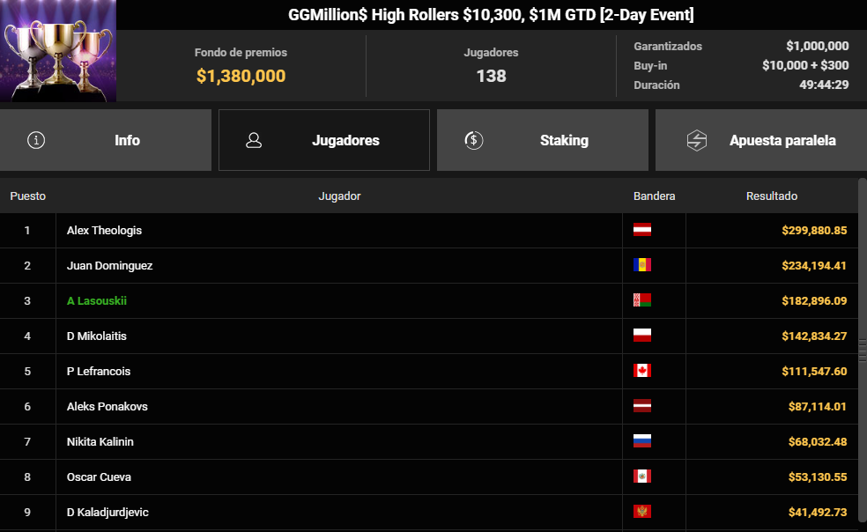Click the flag icon for Oscar Cueva
Screen dimensions: 867x532
pyautogui.click(x=642, y=477)
